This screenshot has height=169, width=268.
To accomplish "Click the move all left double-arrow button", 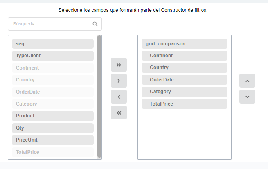I will 119,113.
